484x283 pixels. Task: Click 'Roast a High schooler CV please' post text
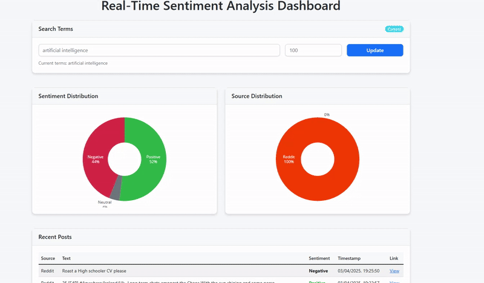(94, 271)
